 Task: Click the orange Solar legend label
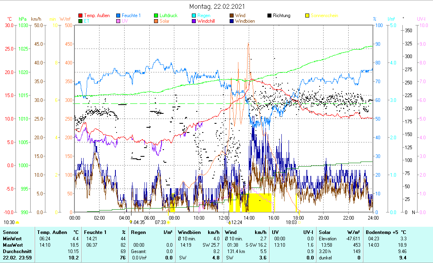pyautogui.click(x=164, y=21)
